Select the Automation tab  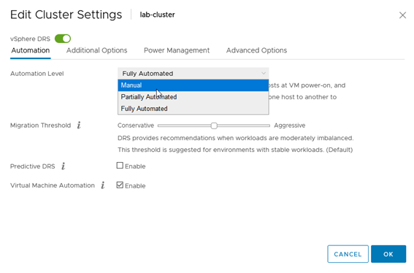(31, 50)
